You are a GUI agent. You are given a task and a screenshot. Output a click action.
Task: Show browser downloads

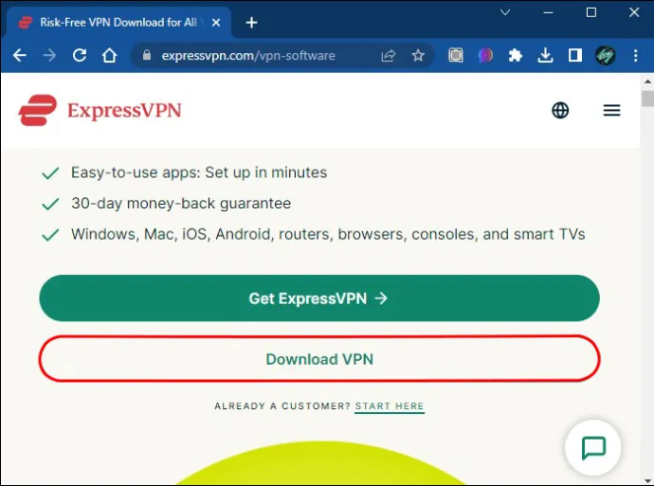click(545, 56)
